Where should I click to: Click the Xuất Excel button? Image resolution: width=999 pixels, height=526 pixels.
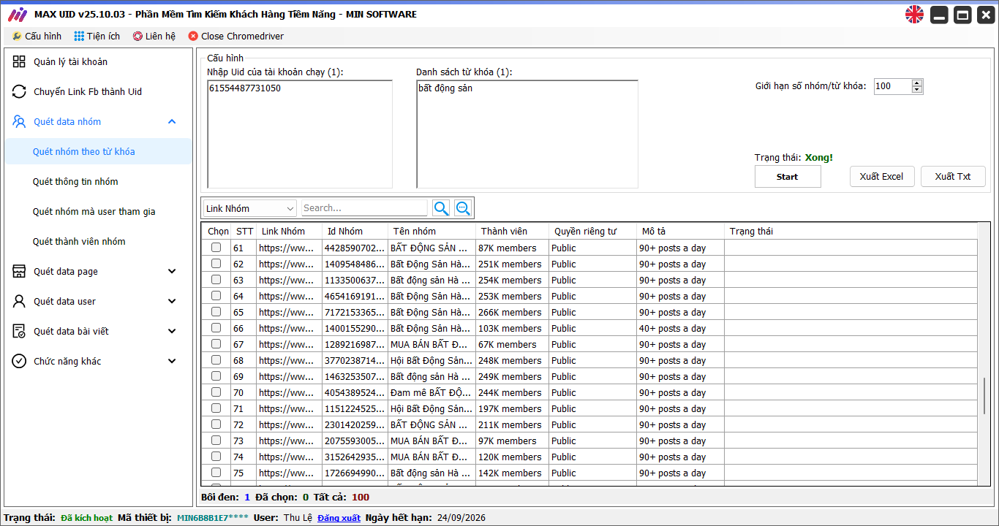(x=881, y=177)
